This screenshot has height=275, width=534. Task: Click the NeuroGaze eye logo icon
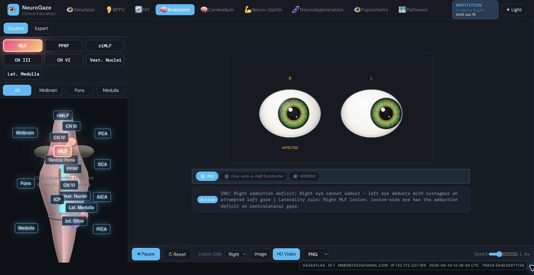[x=13, y=10]
